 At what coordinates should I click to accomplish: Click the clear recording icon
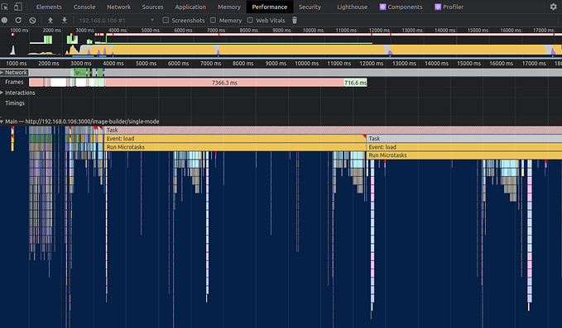coord(32,21)
